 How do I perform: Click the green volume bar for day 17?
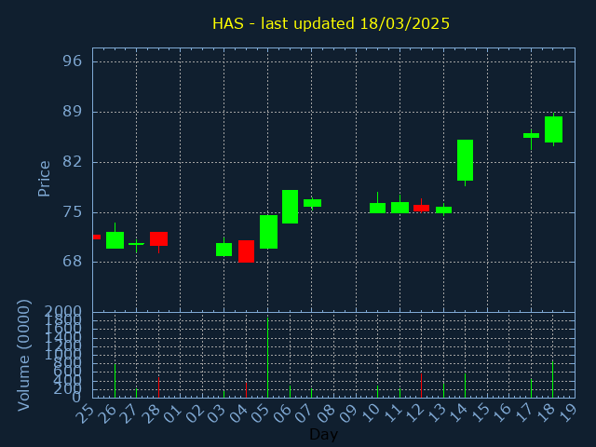coord(531,388)
